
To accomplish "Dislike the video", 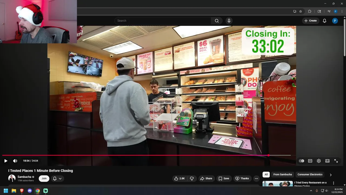I will click(192, 178).
